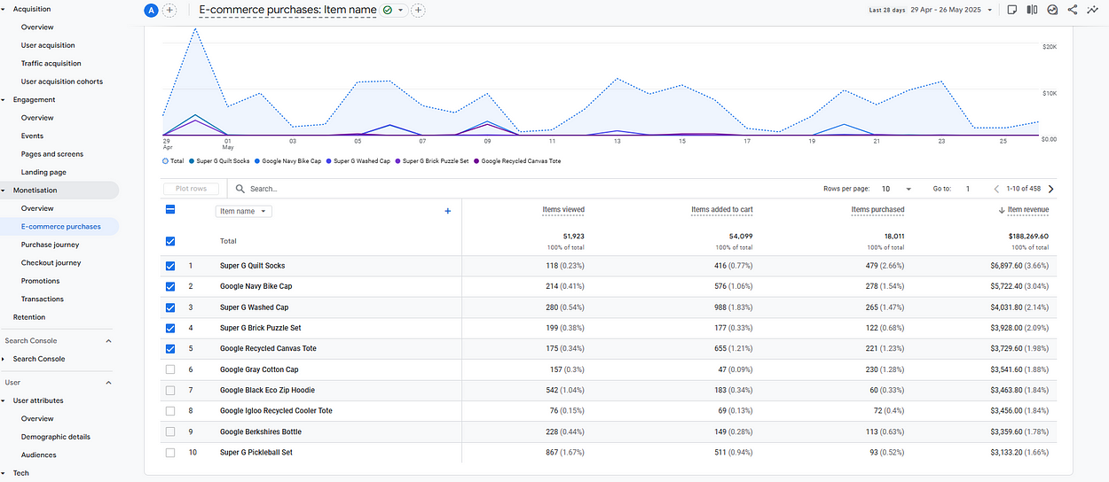Open the customize report sparkline icon
Screen dimensions: 1109x482
1093,10
